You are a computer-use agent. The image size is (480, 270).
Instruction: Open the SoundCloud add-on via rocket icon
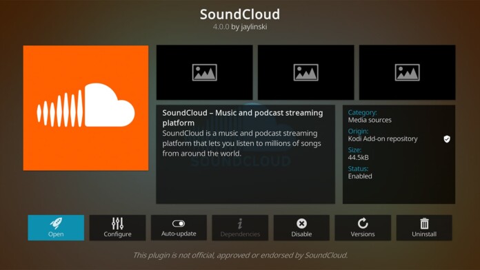(x=56, y=224)
